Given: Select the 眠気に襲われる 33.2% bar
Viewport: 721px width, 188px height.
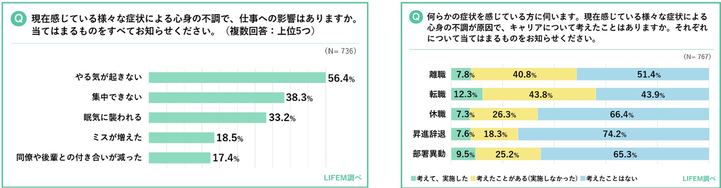Looking at the screenshot, I should pos(208,117).
